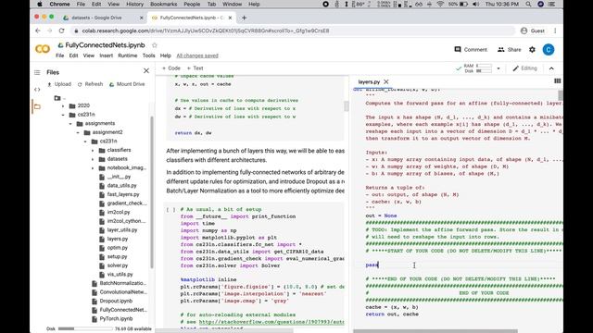Open Spotlight search in macOS menu bar
The image size is (593, 333).
528,4
